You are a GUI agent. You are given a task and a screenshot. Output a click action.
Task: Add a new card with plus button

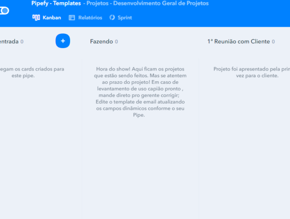click(x=63, y=41)
